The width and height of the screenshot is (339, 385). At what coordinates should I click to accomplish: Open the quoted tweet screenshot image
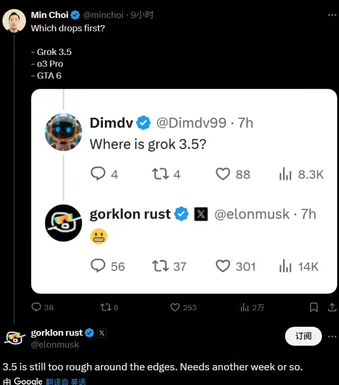coord(184,191)
